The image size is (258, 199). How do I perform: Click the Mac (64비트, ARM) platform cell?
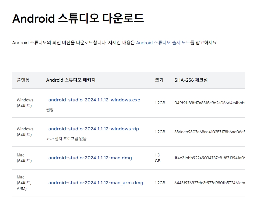[x=24, y=183]
